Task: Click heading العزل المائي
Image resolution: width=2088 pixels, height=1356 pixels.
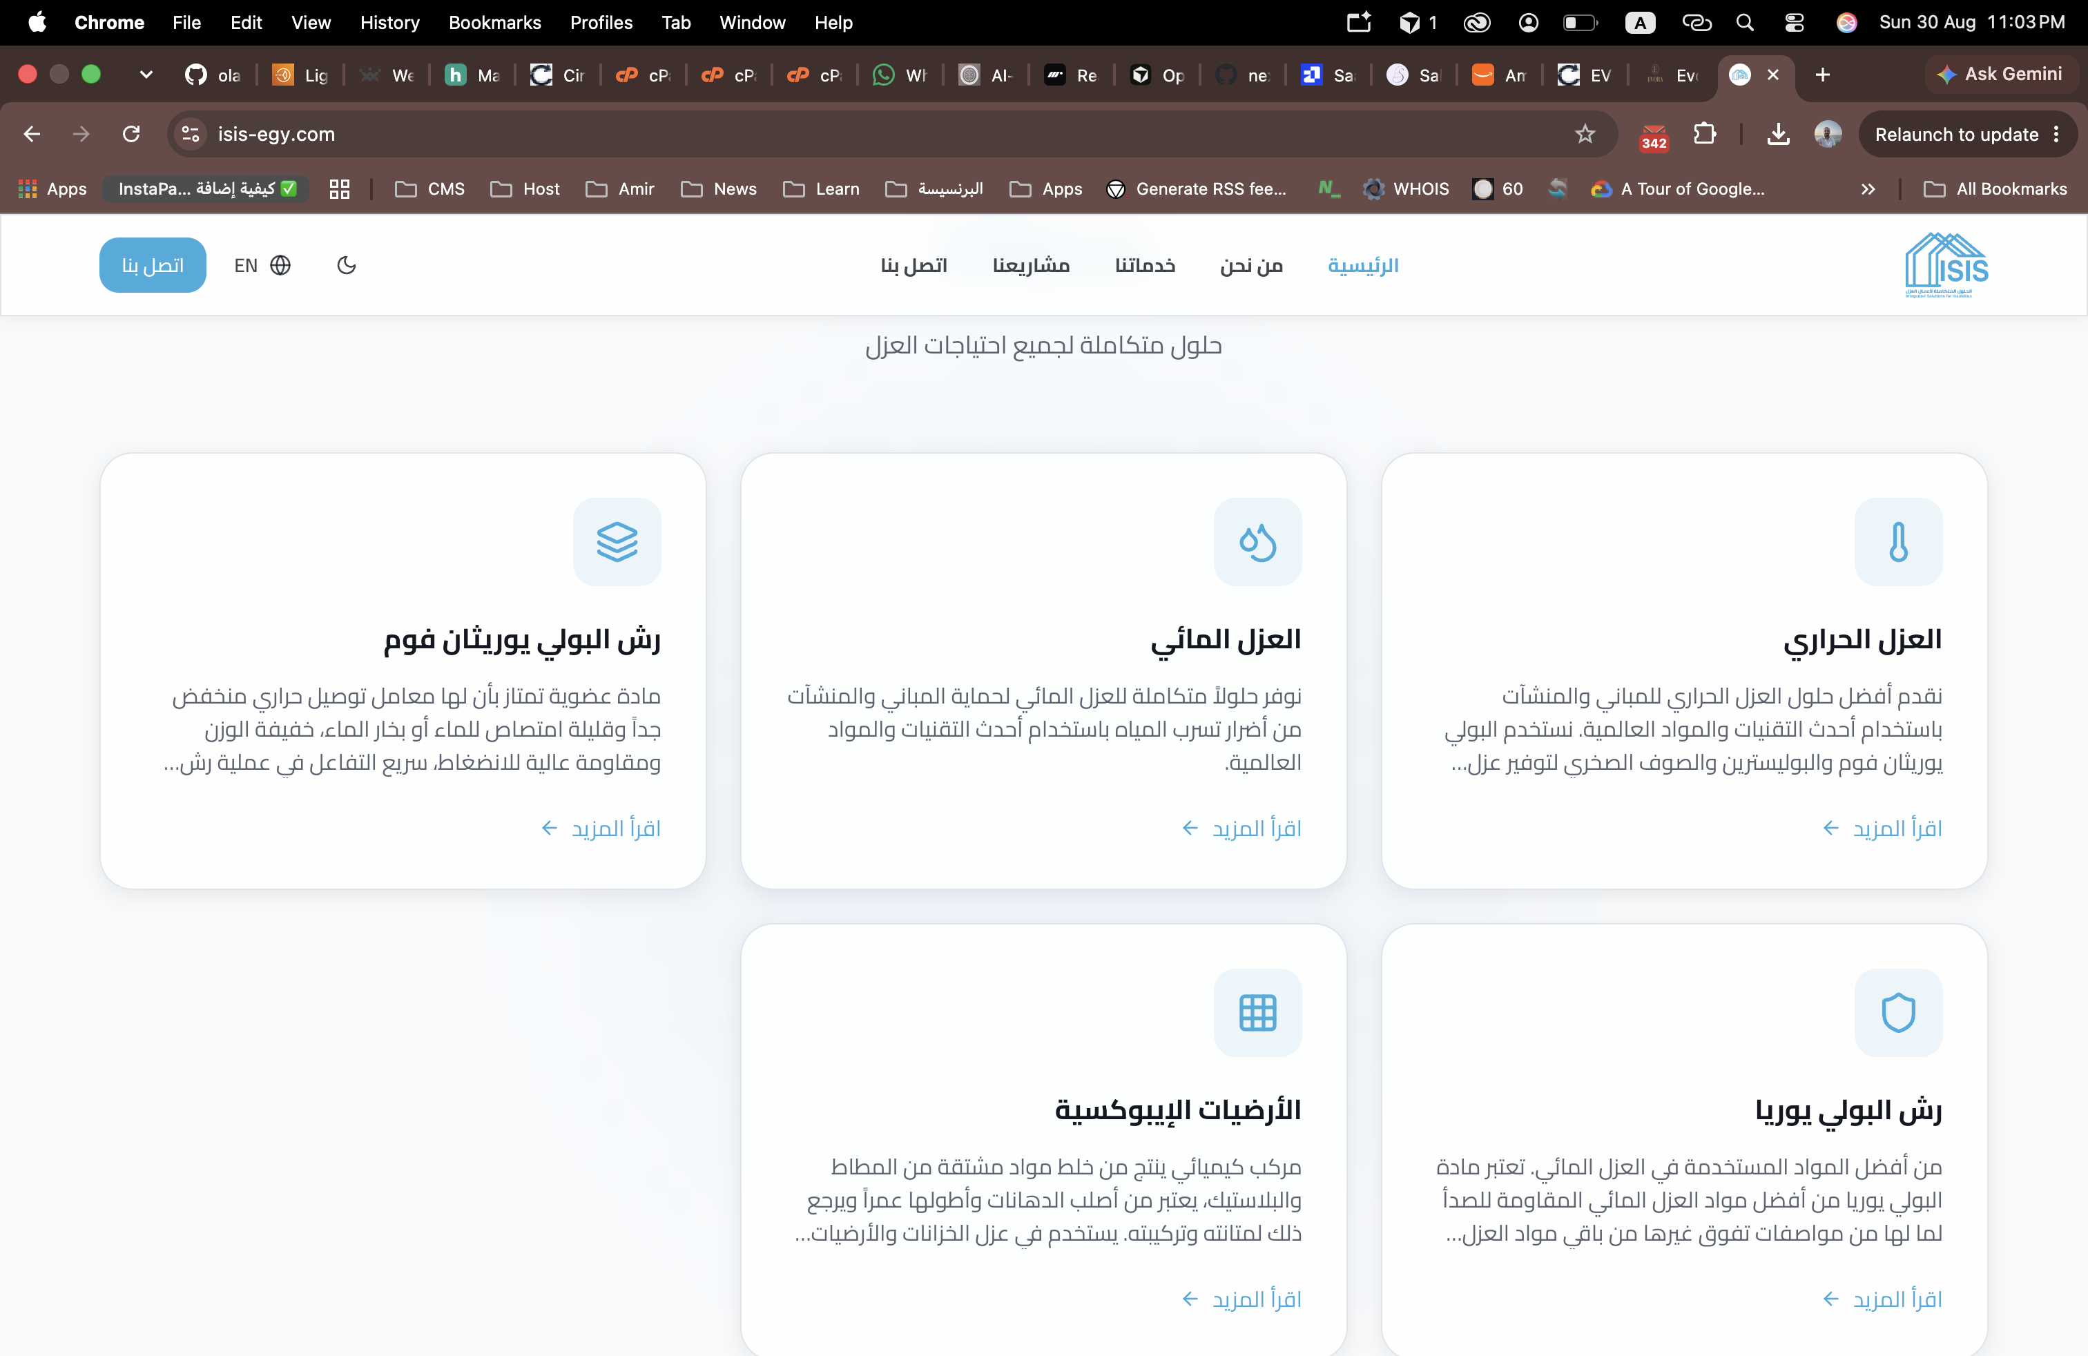Action: [x=1226, y=639]
